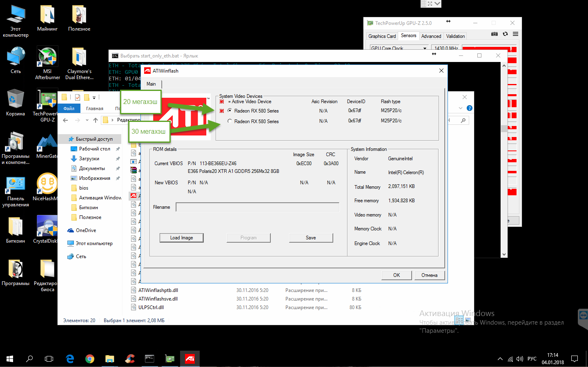The width and height of the screenshot is (588, 367).
Task: Open the volume control in the system tray
Action: click(x=520, y=359)
